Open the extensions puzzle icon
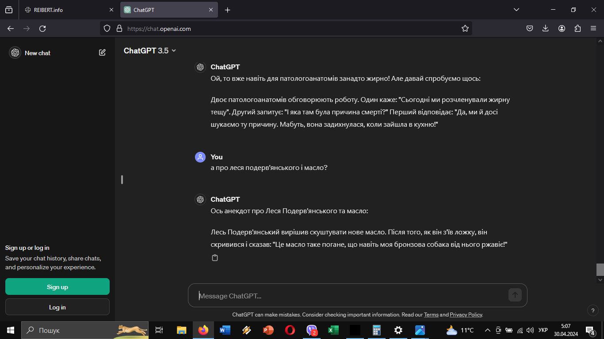604x339 pixels. (x=577, y=28)
